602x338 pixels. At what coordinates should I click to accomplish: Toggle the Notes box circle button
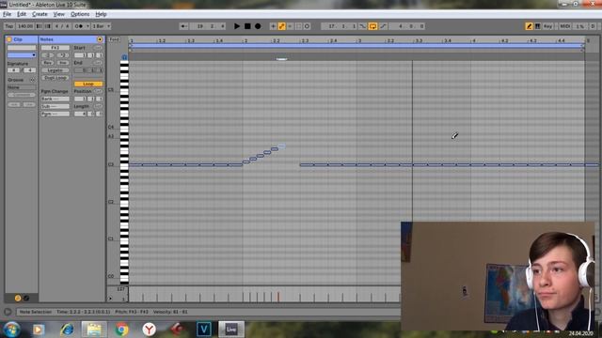coord(100,39)
